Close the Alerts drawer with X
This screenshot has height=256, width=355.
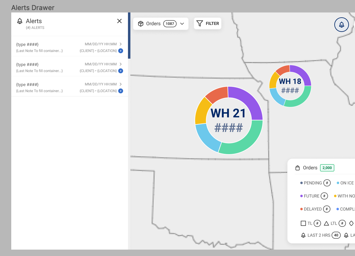pyautogui.click(x=119, y=21)
